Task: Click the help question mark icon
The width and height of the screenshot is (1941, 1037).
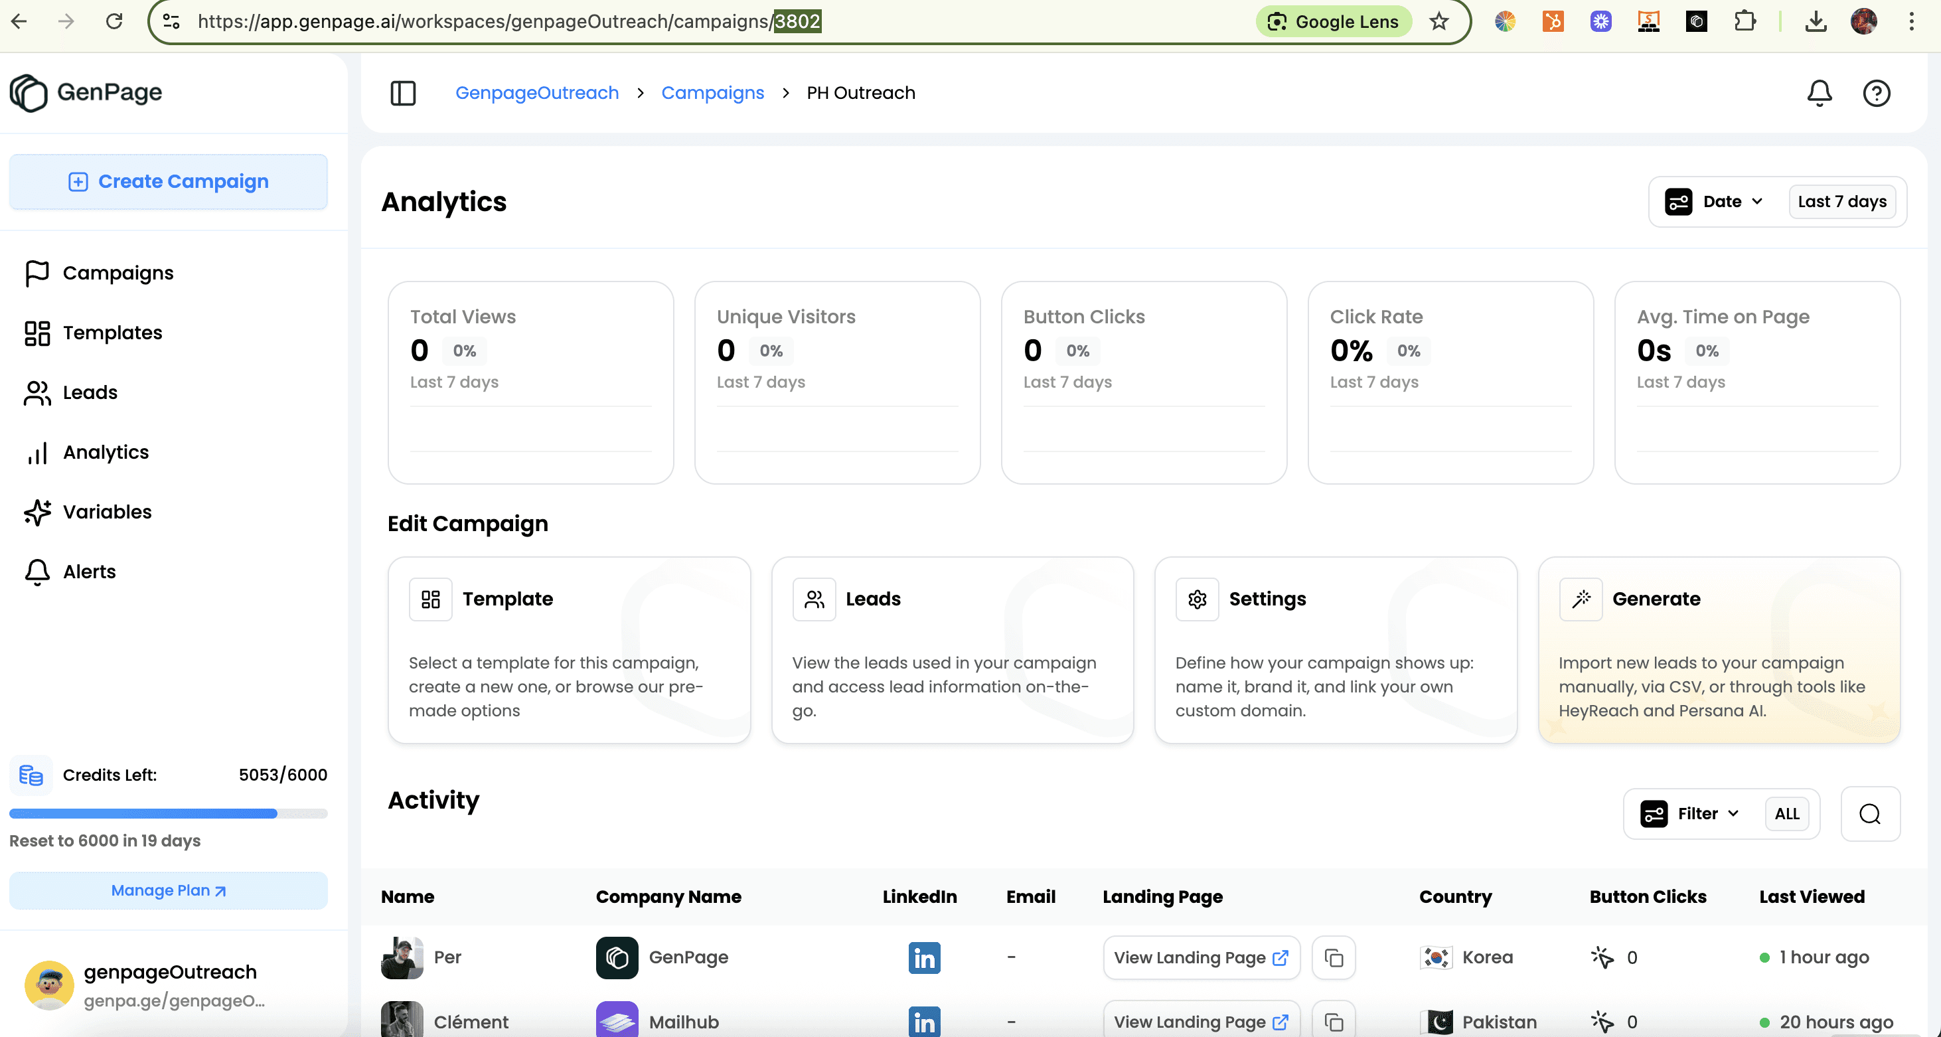Action: [x=1876, y=93]
